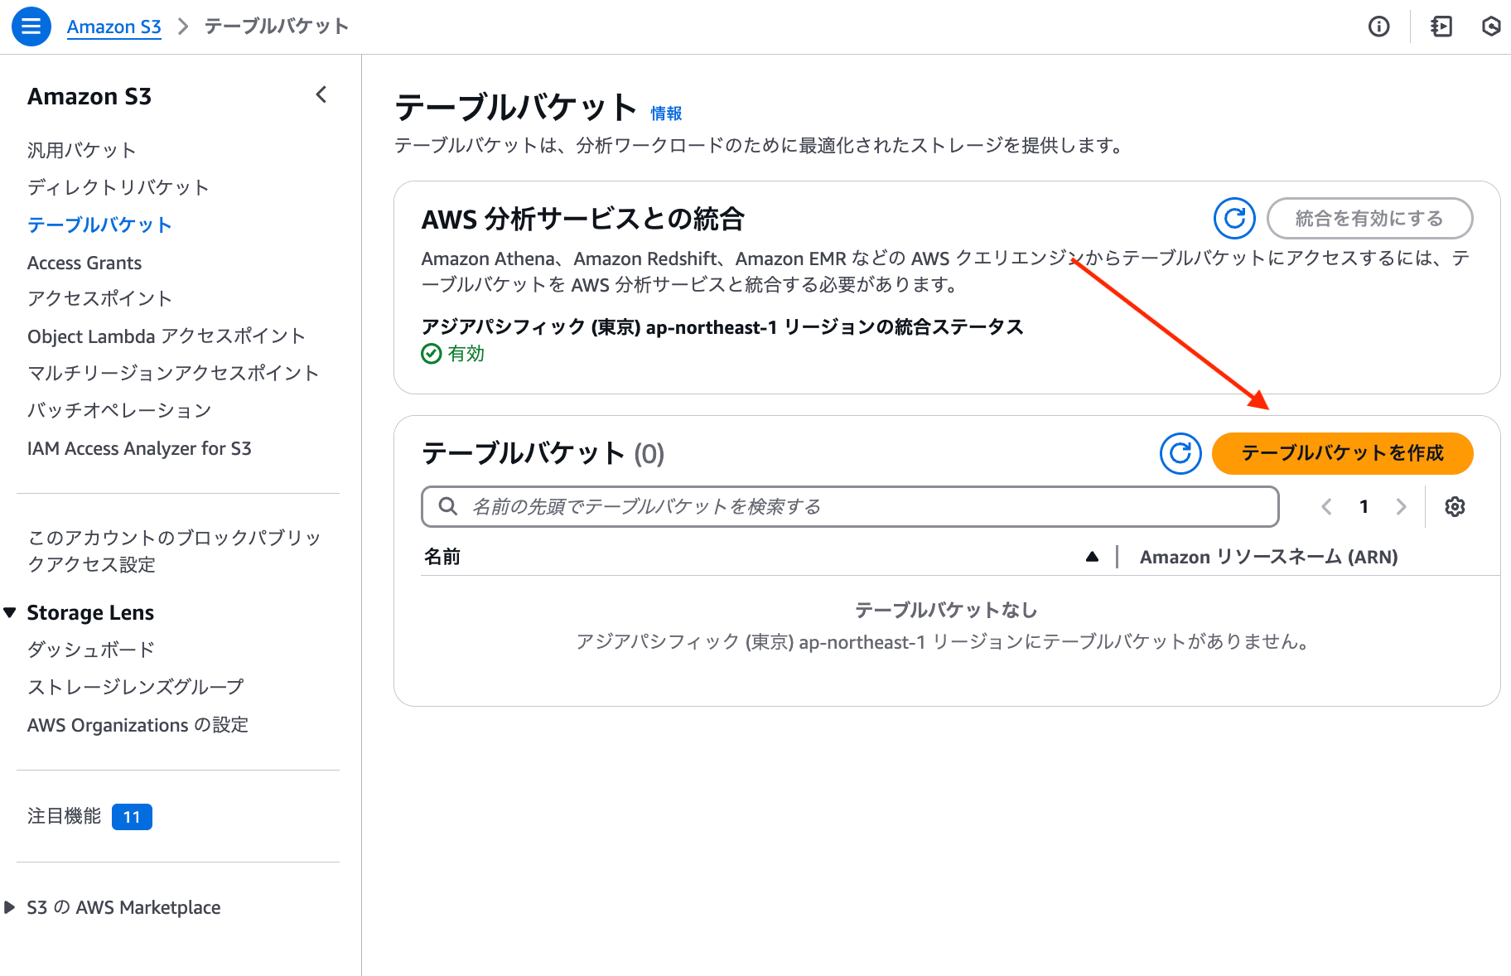Click the 統合を有効にする button
The width and height of the screenshot is (1511, 976).
coord(1369,219)
